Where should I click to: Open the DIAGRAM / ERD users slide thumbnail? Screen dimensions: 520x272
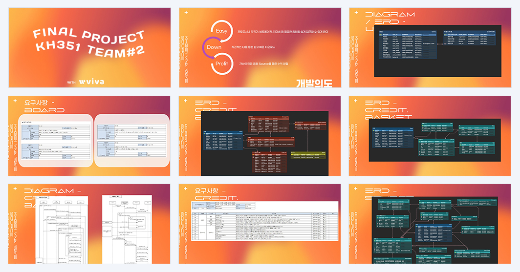[x=430, y=48]
